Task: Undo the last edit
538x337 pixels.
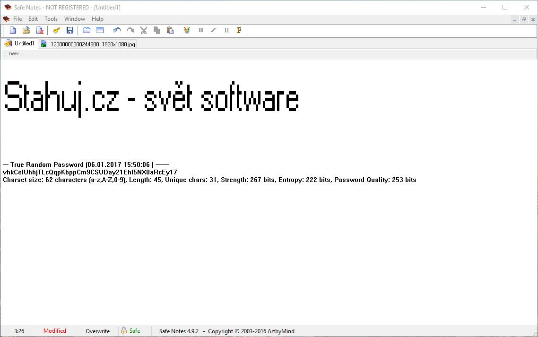Action: 117,30
